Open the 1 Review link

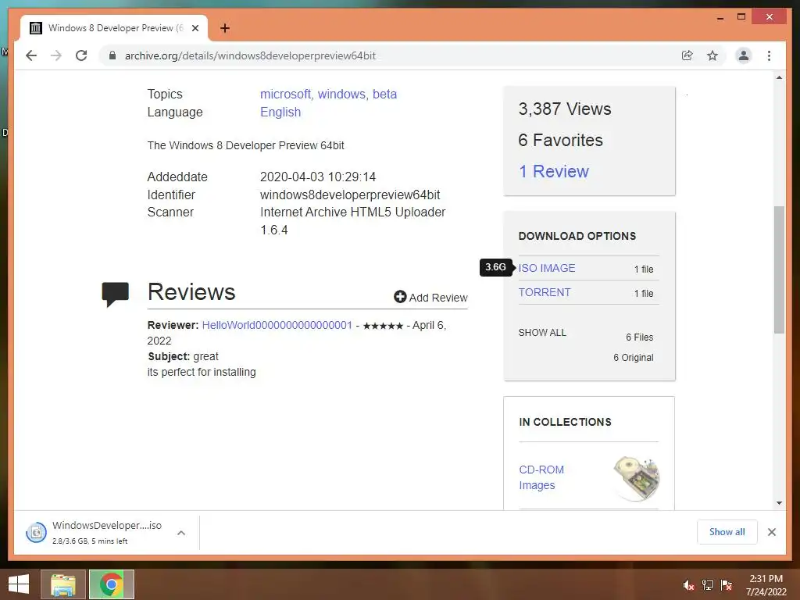[554, 171]
